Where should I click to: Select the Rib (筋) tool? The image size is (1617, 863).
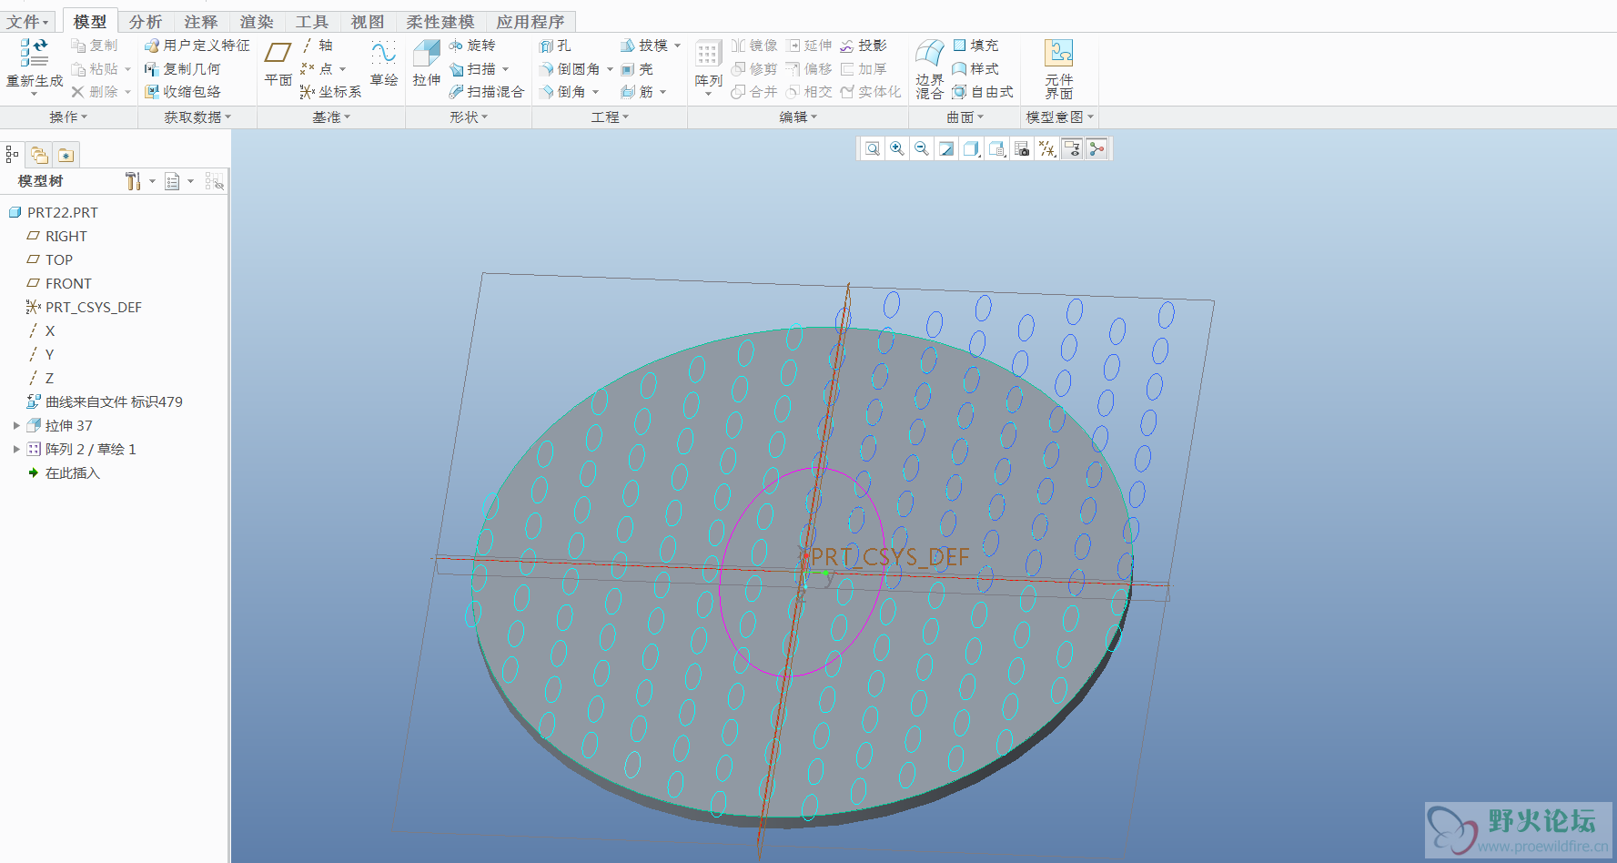(637, 92)
